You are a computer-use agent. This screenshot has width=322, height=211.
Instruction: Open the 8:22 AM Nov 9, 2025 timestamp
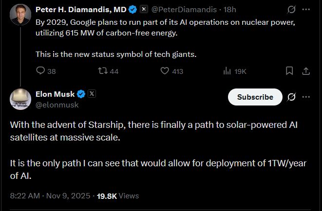click(x=50, y=196)
